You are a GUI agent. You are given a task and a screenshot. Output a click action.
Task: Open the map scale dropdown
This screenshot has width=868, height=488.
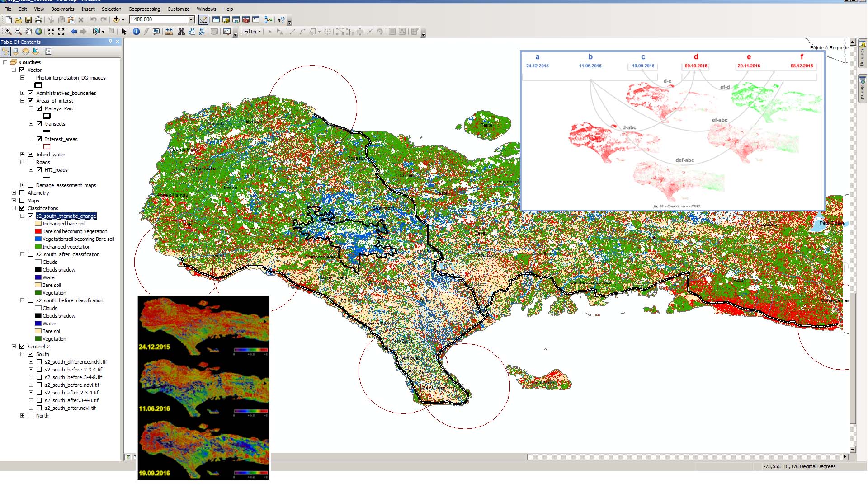tap(191, 19)
